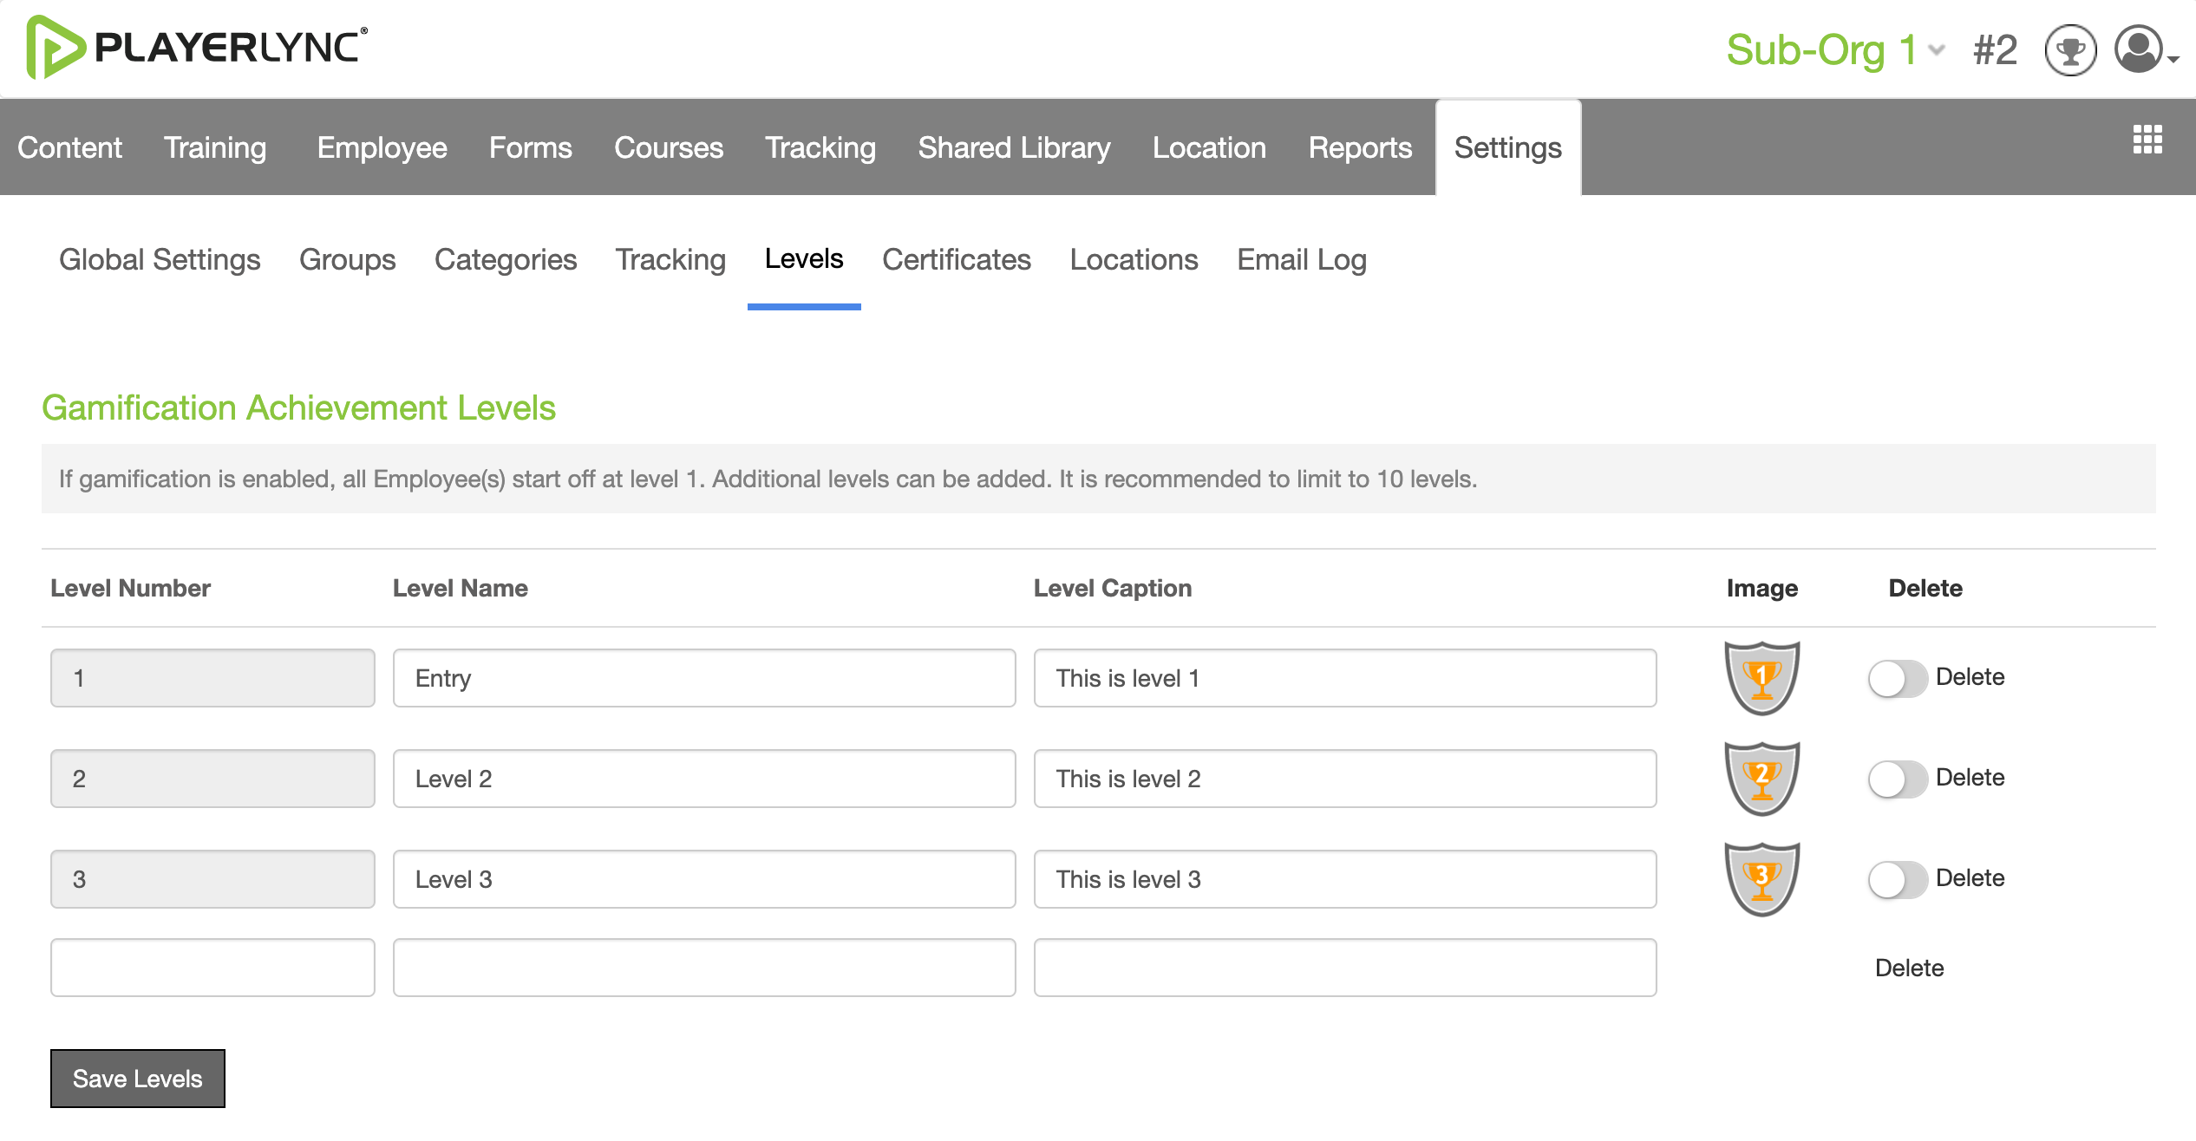
Task: Click the PlayerLync logo
Action: tap(197, 48)
